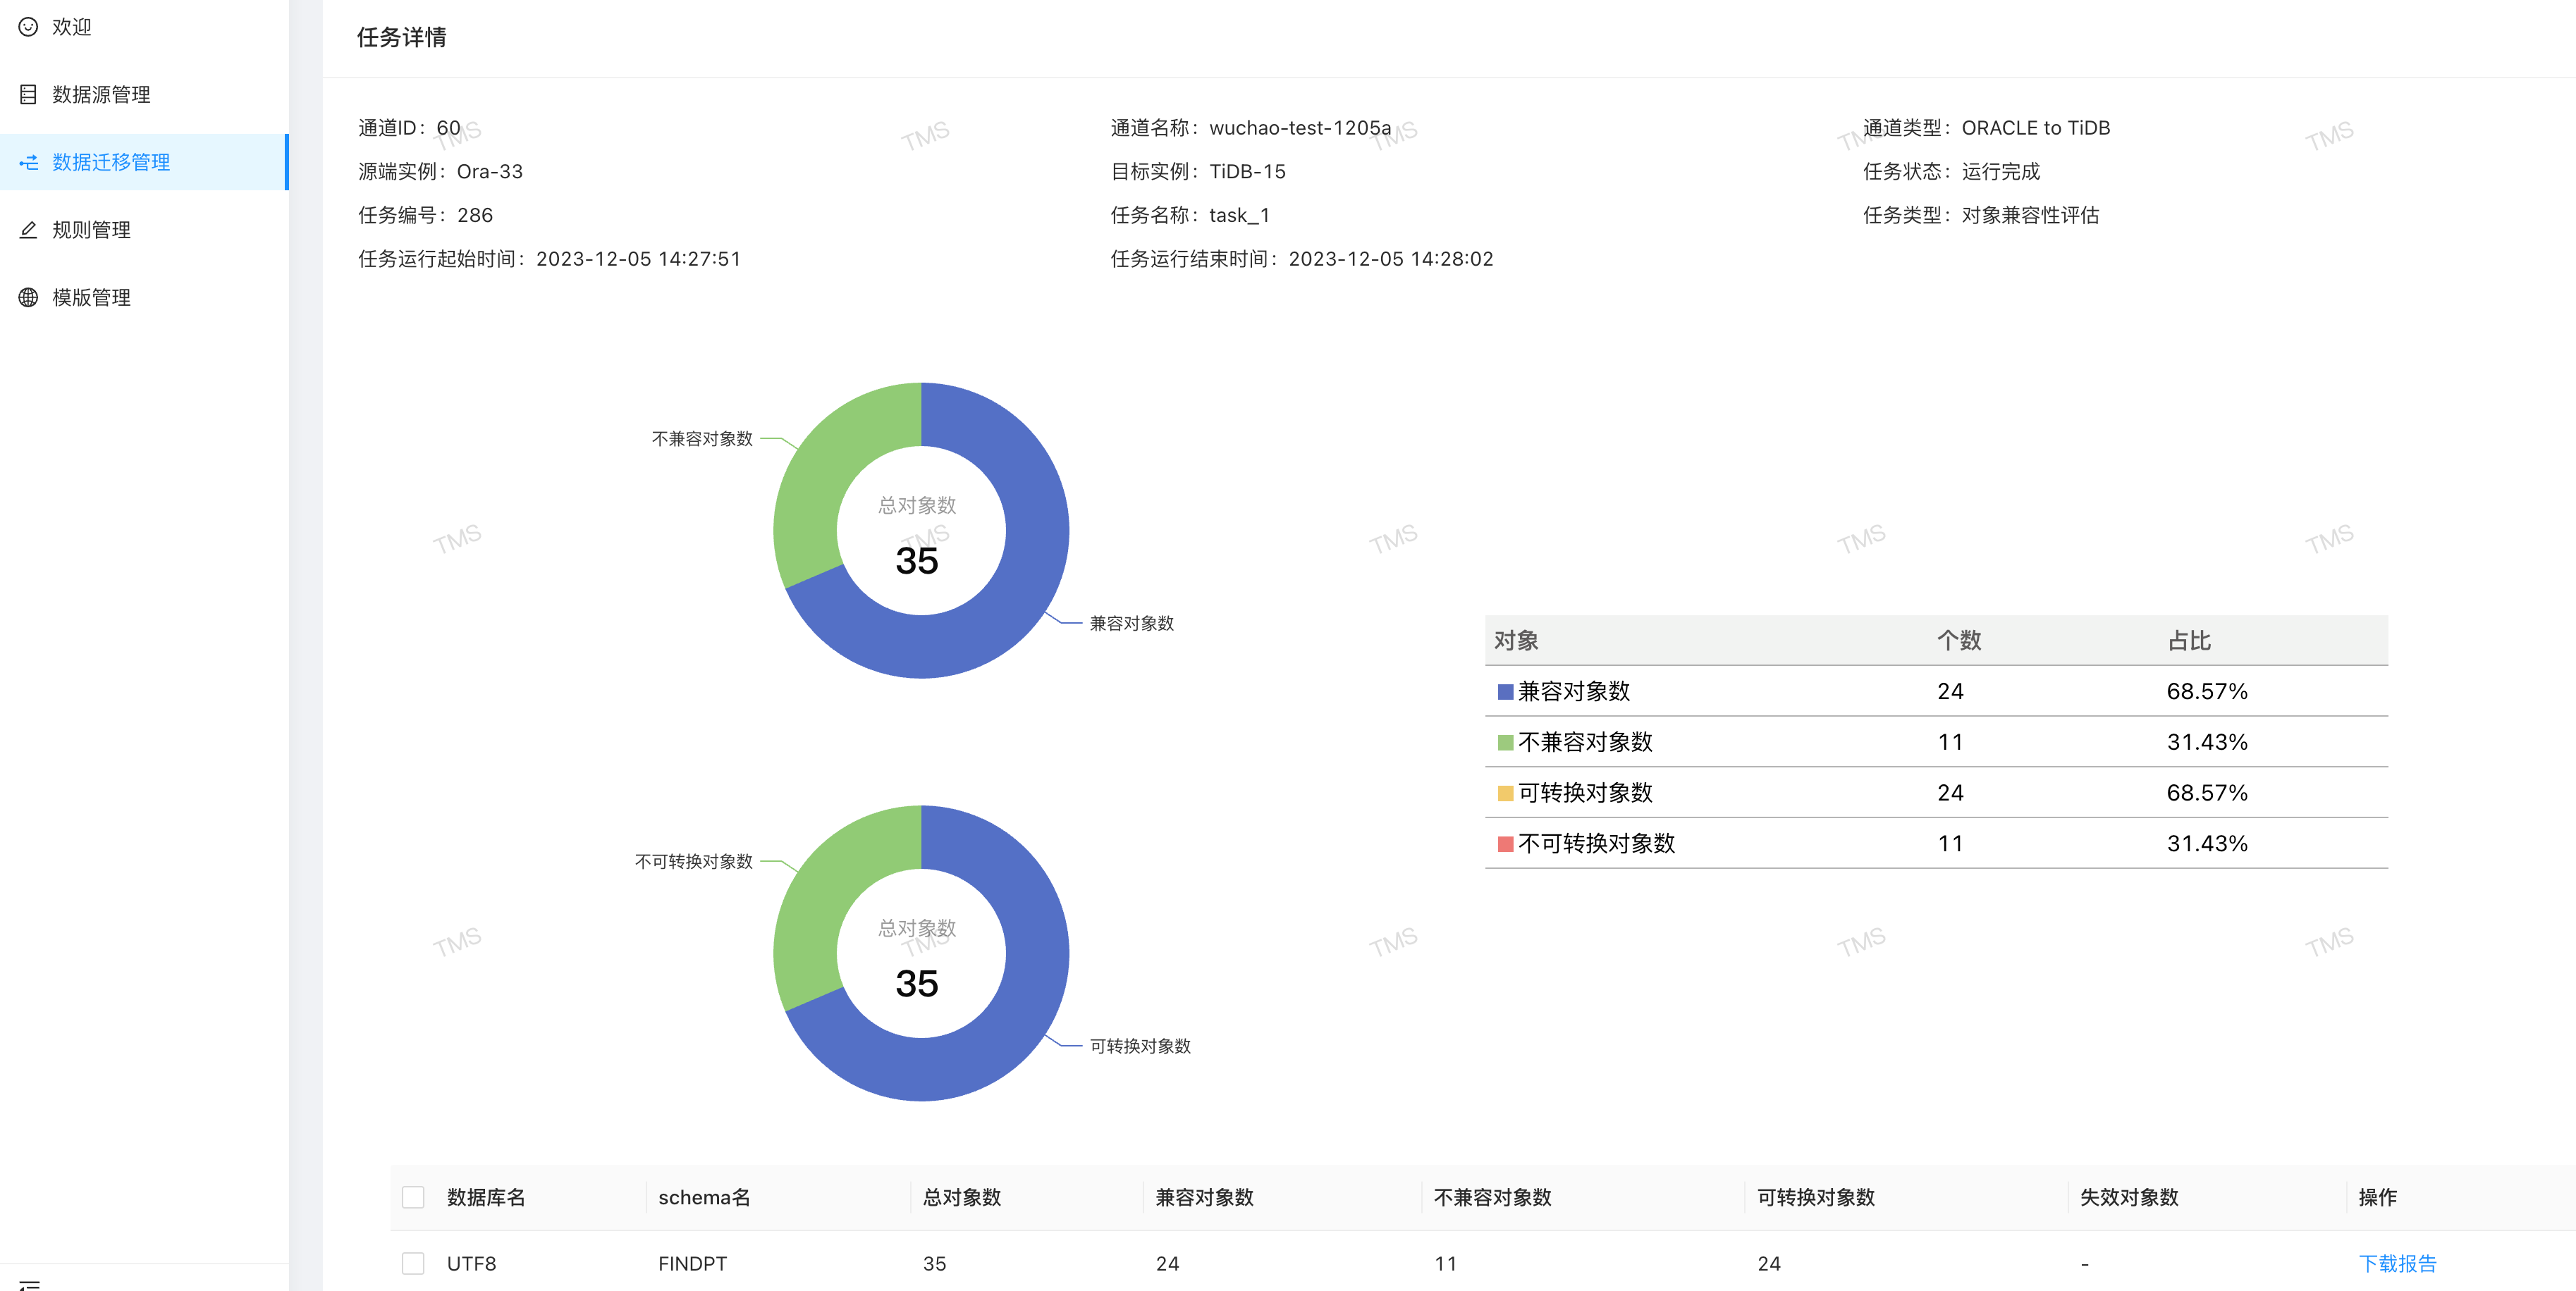Click the 兼容对象数 column header
Screen dimensions: 2576x1291
(1204, 1197)
